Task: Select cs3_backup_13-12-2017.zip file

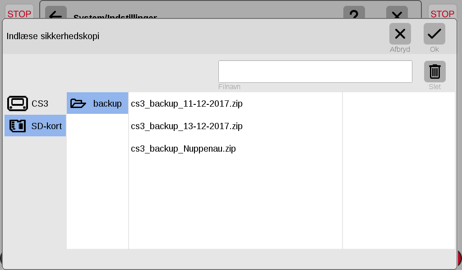Action: [186, 126]
